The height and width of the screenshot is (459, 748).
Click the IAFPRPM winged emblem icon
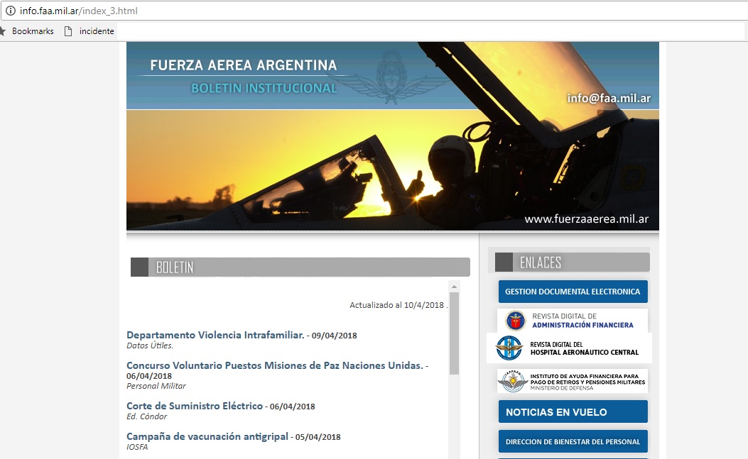(x=512, y=381)
